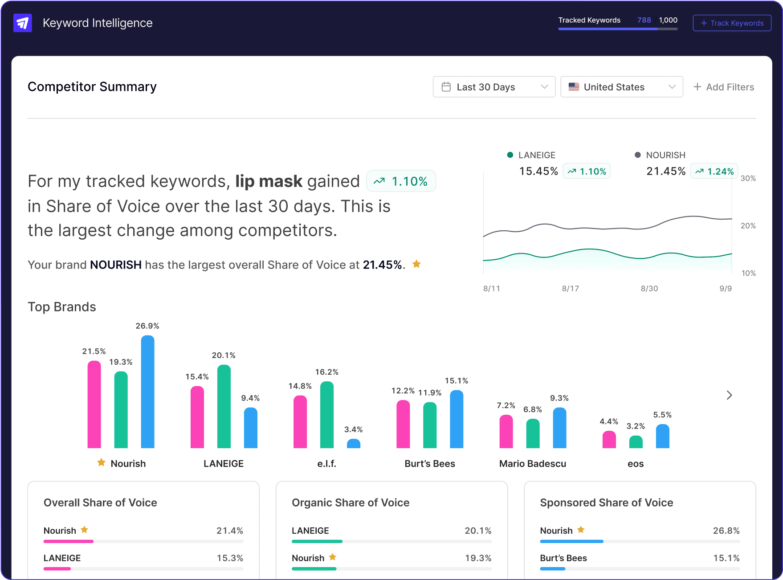Click the Track Keywords button
The height and width of the screenshot is (580, 783).
click(x=732, y=23)
